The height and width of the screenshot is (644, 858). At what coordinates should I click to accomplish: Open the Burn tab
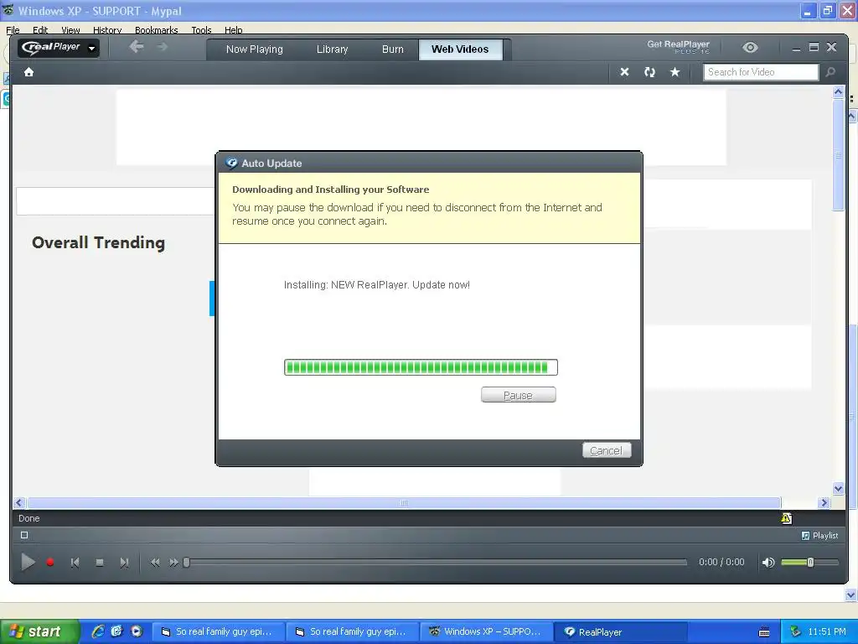pos(392,49)
